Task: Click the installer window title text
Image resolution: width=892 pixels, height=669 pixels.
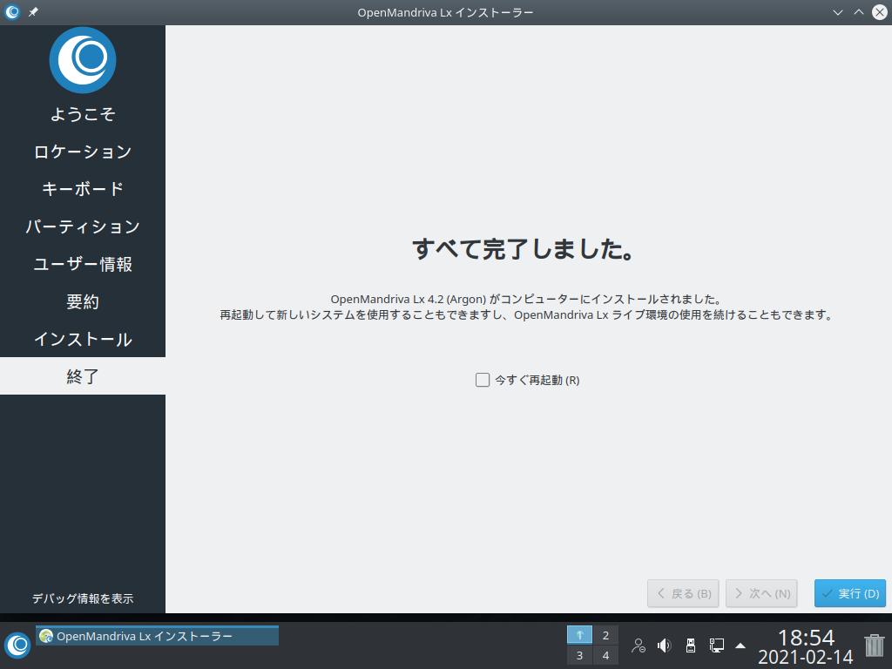Action: pos(445,12)
